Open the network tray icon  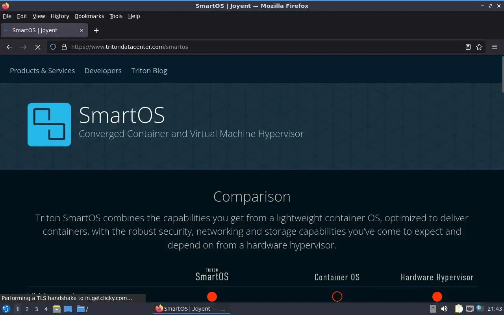tap(469, 309)
